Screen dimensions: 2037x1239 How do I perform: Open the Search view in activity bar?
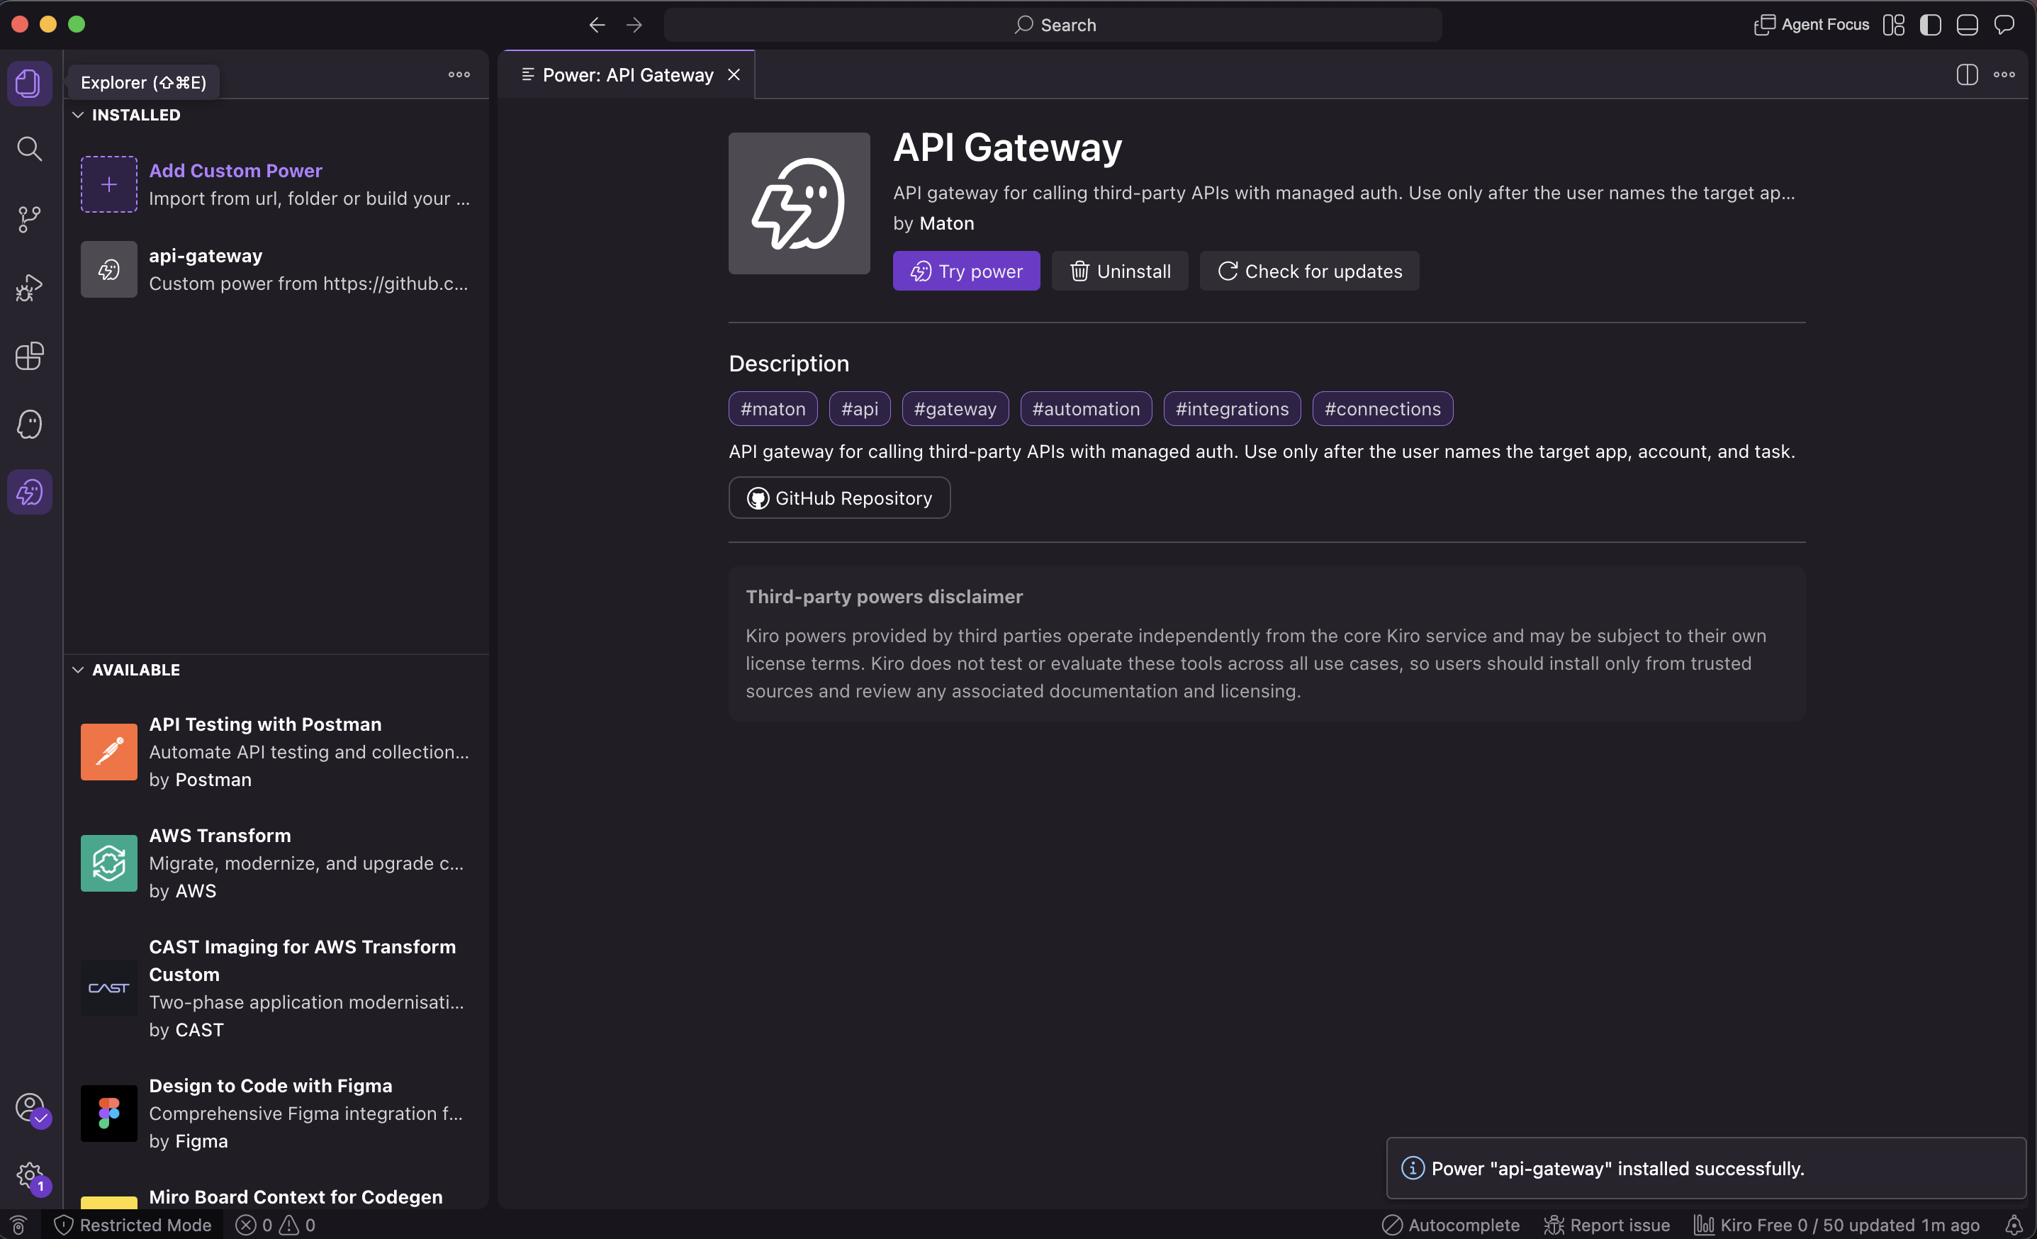[x=30, y=150]
